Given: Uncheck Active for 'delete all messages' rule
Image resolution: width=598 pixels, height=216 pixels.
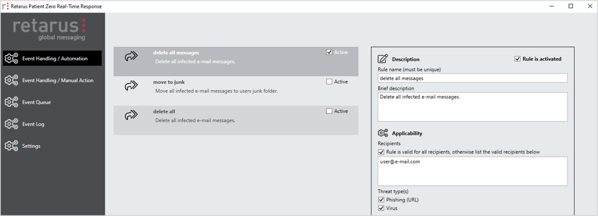Looking at the screenshot, I should point(329,52).
